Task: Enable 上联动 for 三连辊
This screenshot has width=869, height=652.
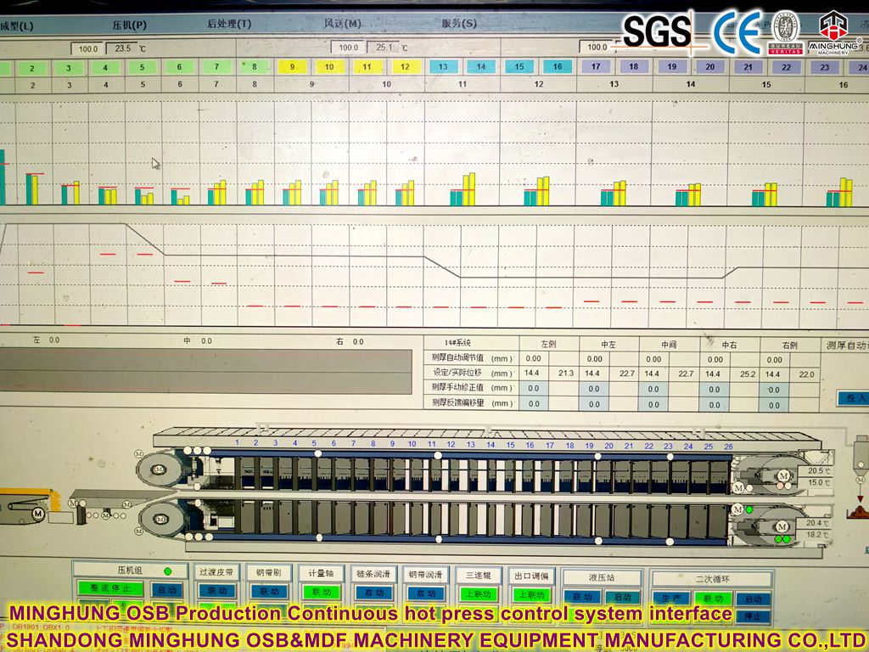Action: (479, 593)
